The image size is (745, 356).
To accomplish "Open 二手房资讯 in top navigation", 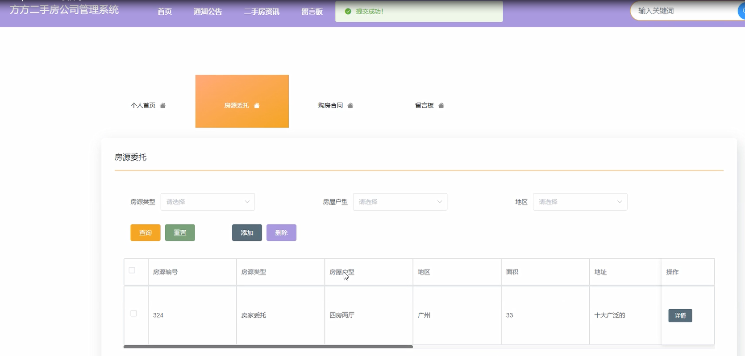I will tap(262, 11).
